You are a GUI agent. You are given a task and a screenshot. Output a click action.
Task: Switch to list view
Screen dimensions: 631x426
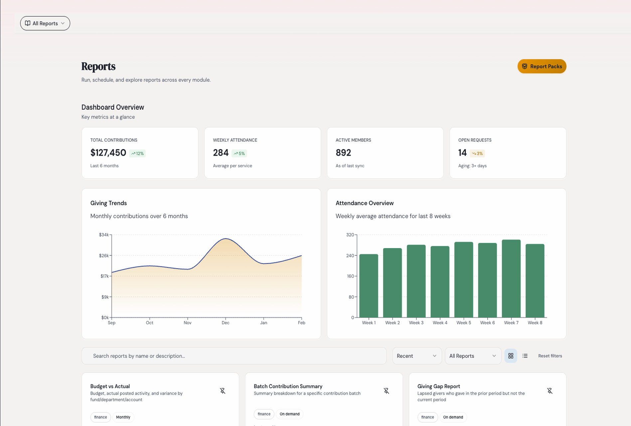525,356
